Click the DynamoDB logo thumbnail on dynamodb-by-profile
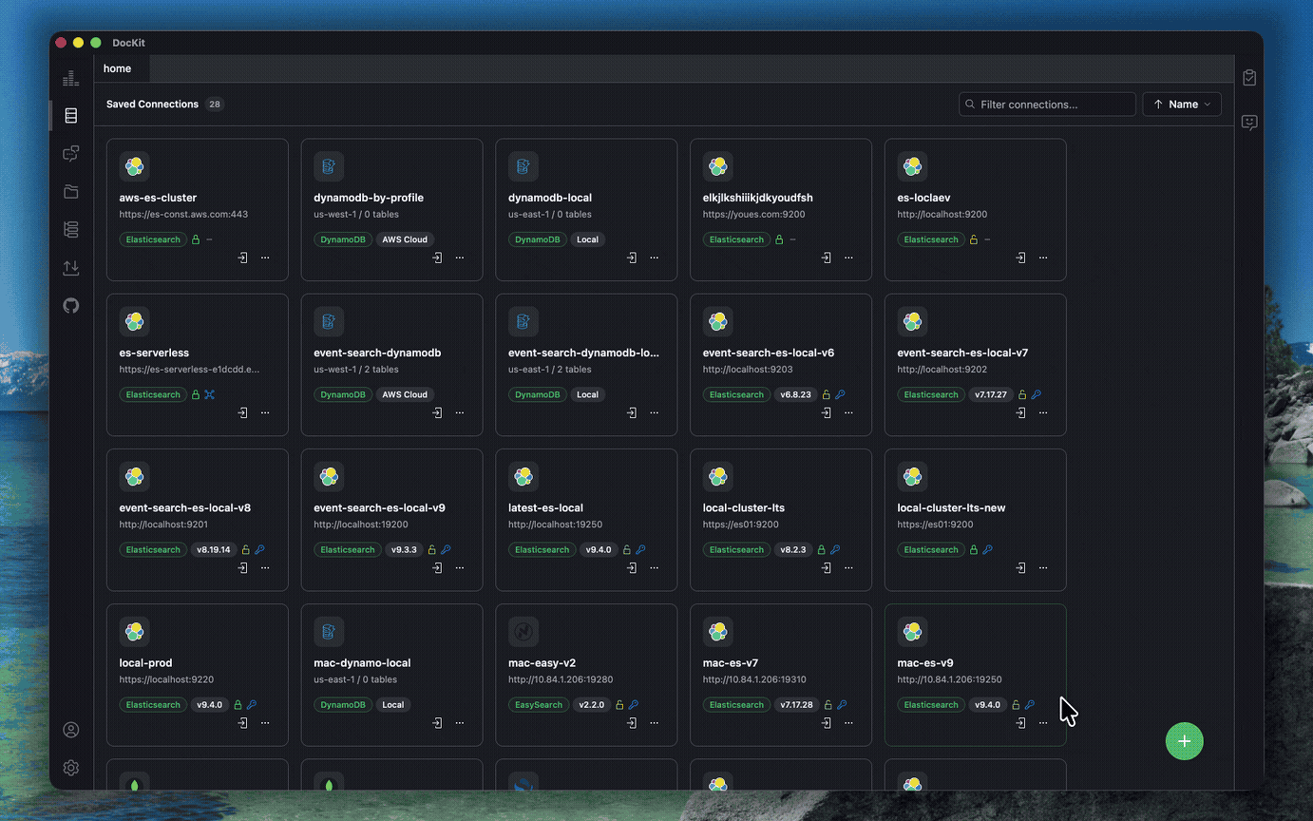 tap(329, 166)
